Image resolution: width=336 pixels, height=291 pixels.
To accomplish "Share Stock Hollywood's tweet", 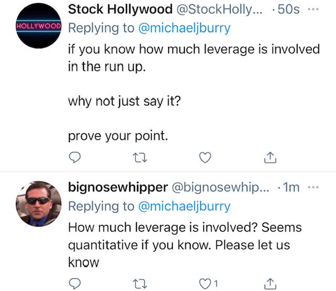I will pyautogui.click(x=270, y=157).
